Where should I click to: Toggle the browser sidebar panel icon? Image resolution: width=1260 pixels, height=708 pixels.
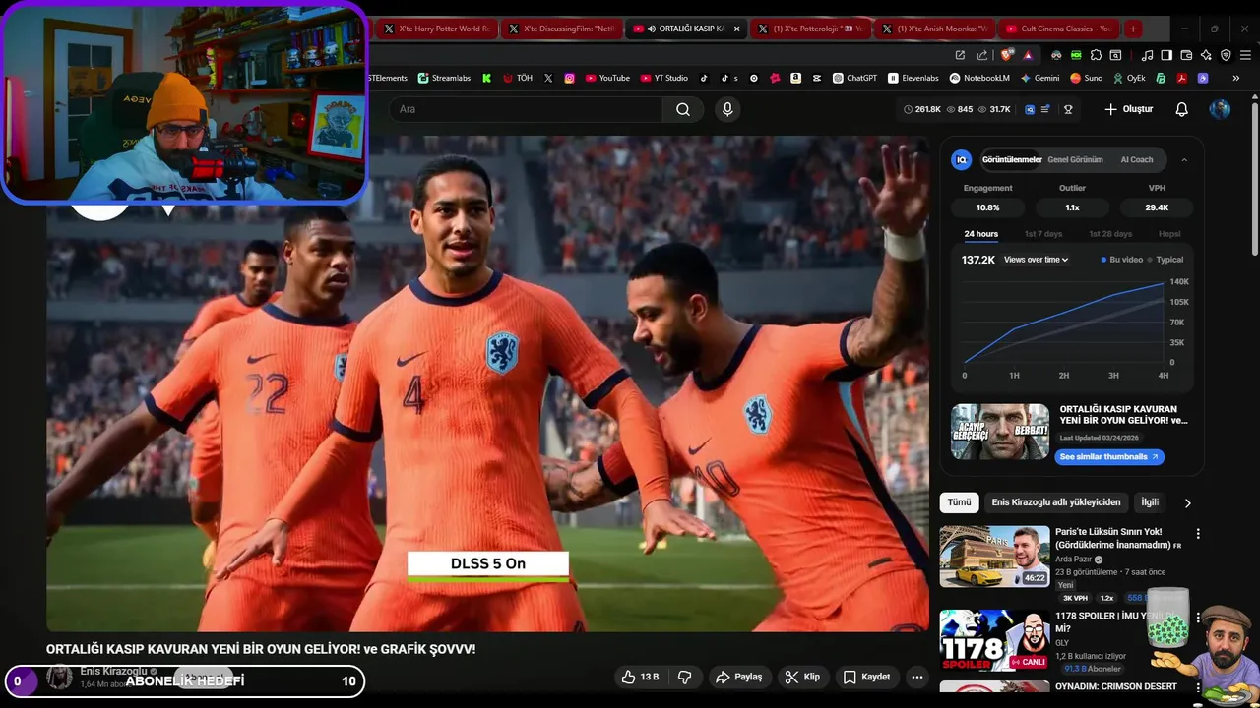click(x=1166, y=55)
